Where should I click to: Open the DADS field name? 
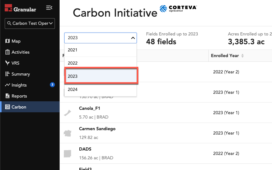85,149
